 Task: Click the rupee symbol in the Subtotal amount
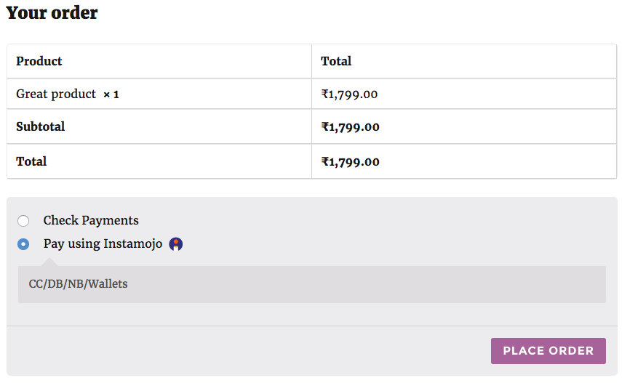(x=325, y=127)
